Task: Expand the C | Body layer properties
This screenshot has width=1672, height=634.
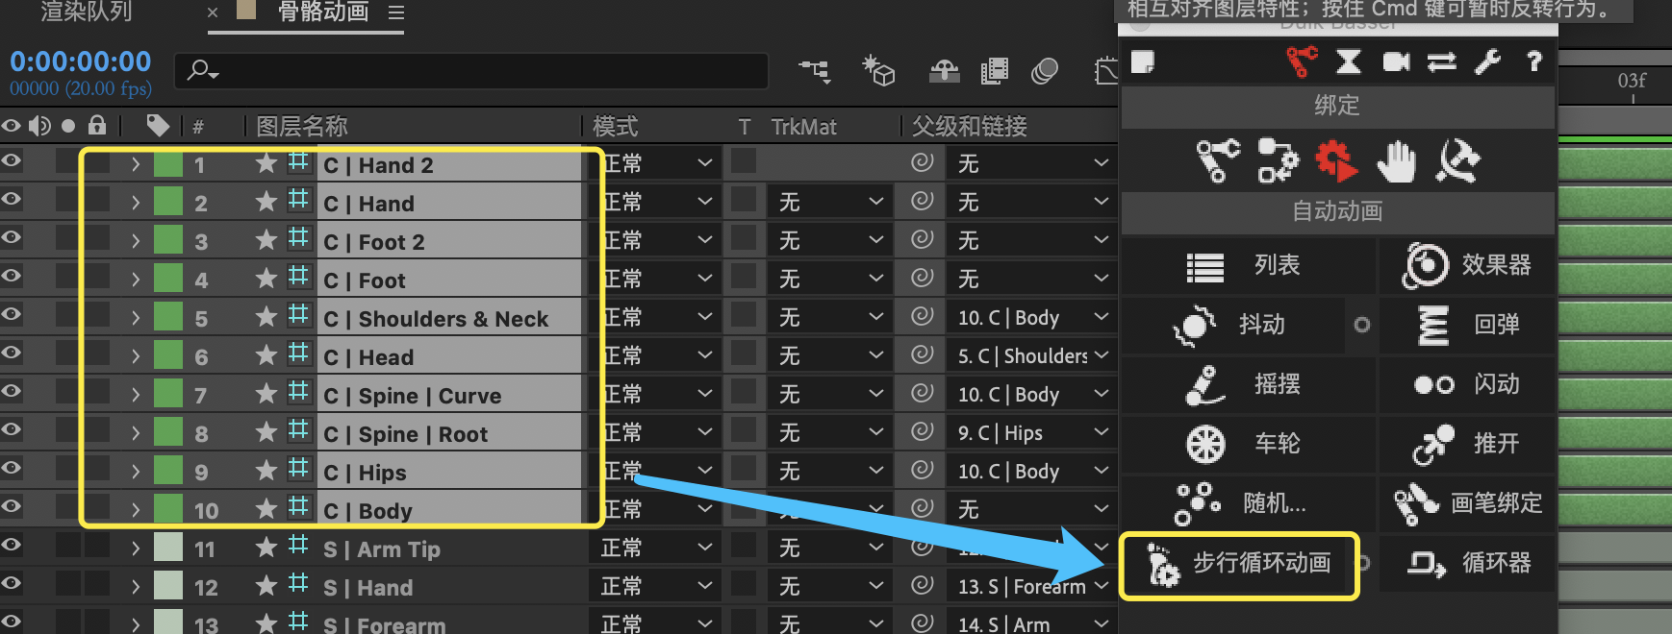Action: pos(136,510)
